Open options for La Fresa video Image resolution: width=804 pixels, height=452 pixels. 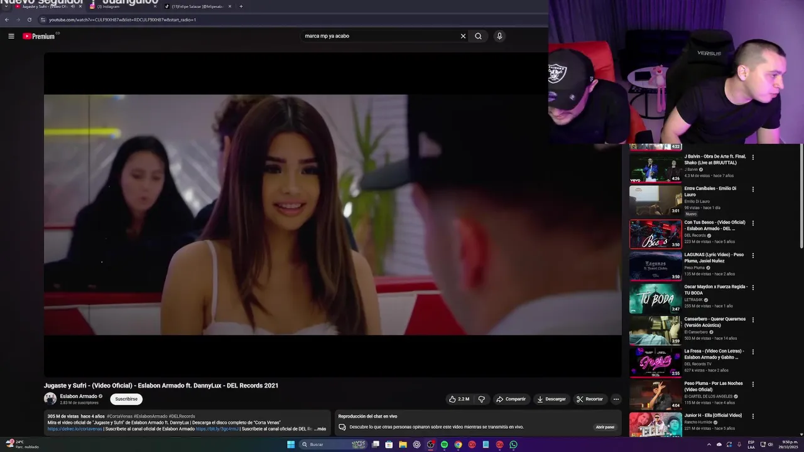752,352
